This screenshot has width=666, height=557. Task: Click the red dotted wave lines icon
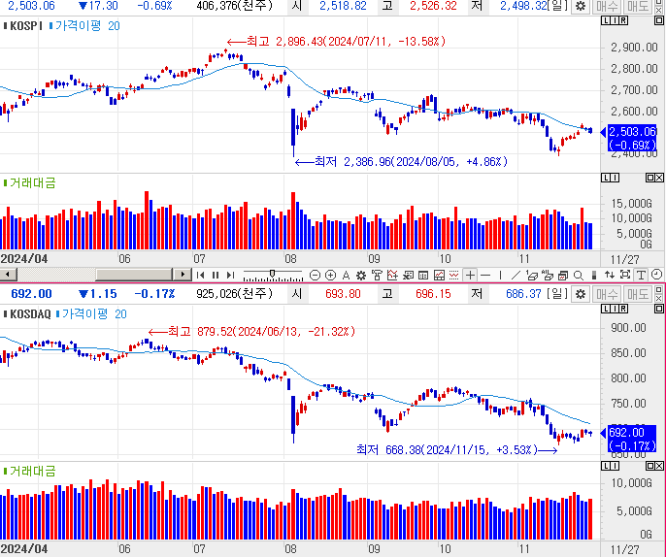point(454,276)
